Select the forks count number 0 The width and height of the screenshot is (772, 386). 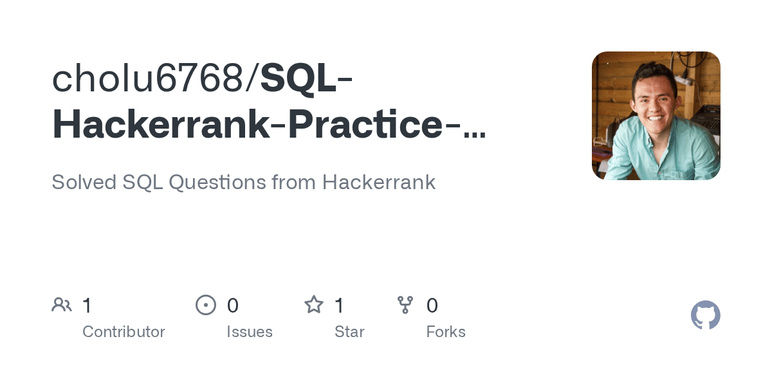pos(432,306)
